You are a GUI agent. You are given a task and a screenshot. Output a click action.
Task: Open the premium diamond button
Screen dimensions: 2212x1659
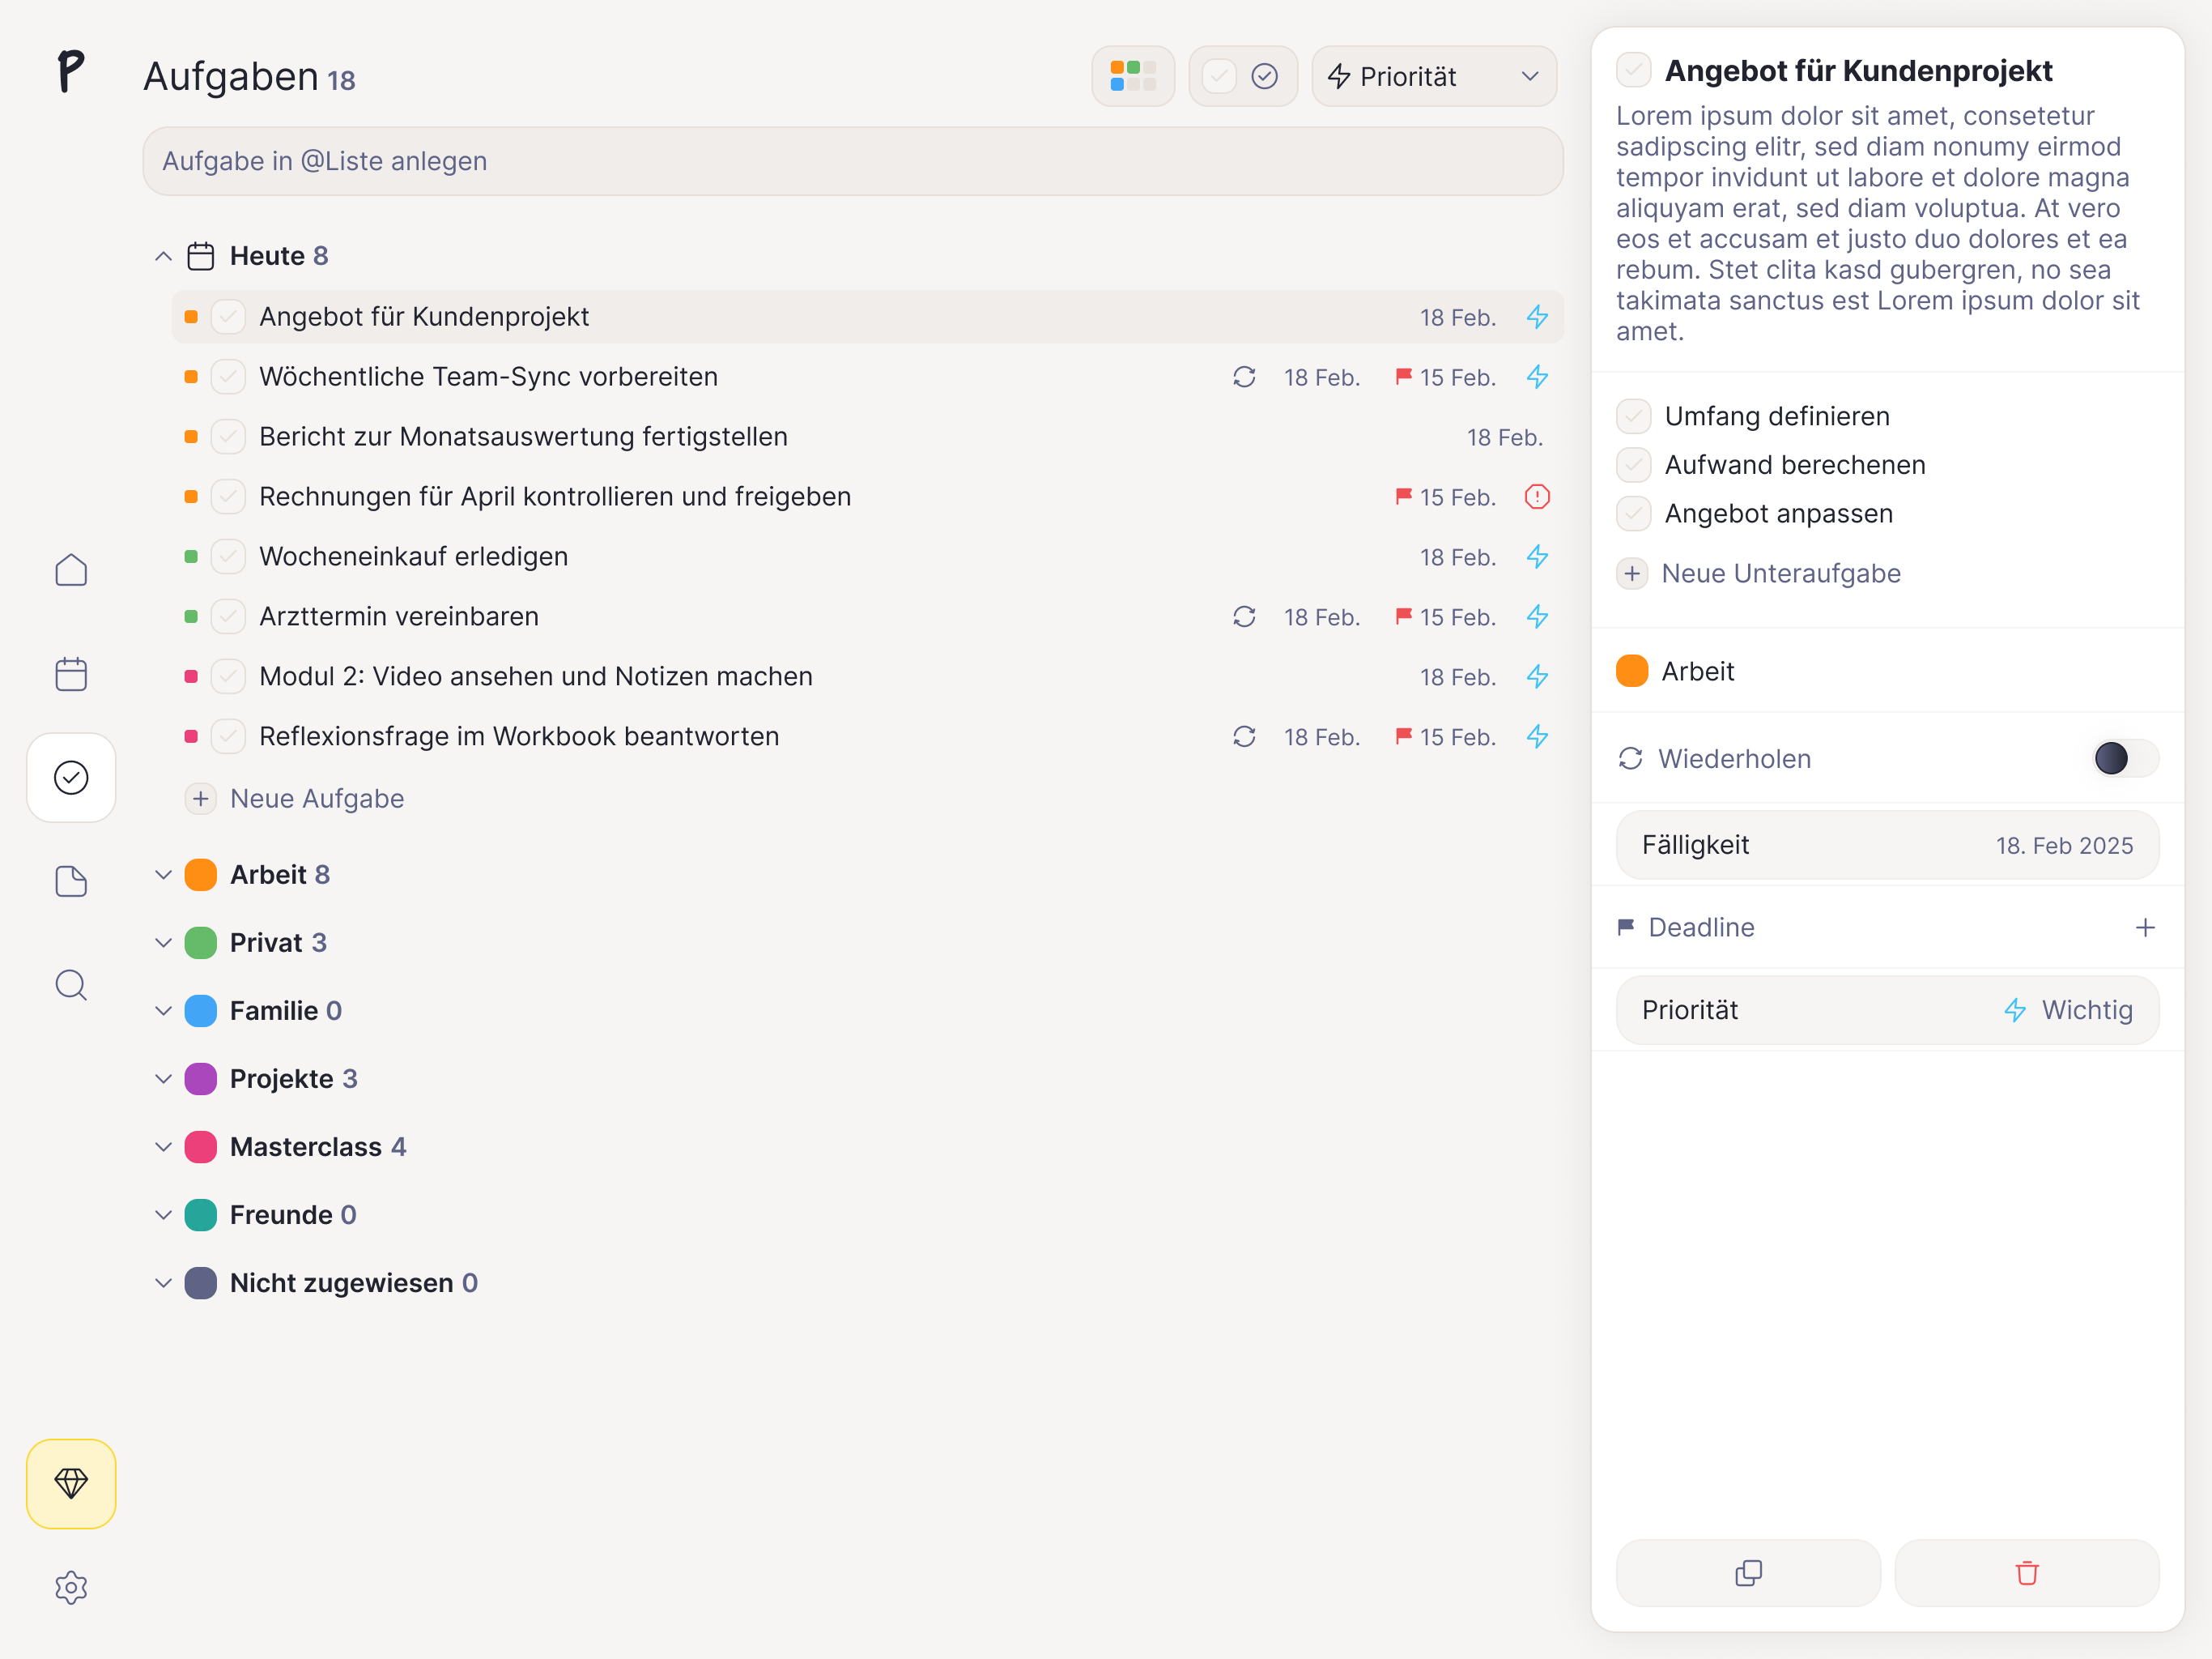(71, 1483)
